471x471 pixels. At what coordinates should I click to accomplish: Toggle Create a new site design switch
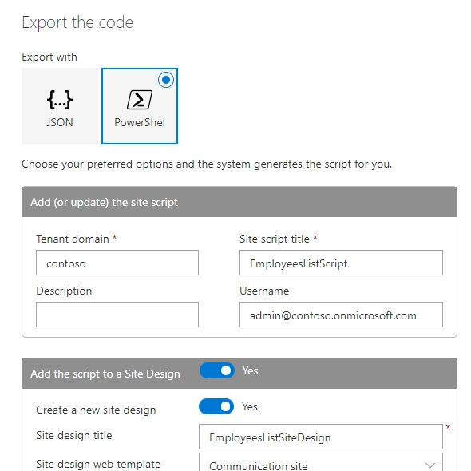tap(216, 406)
